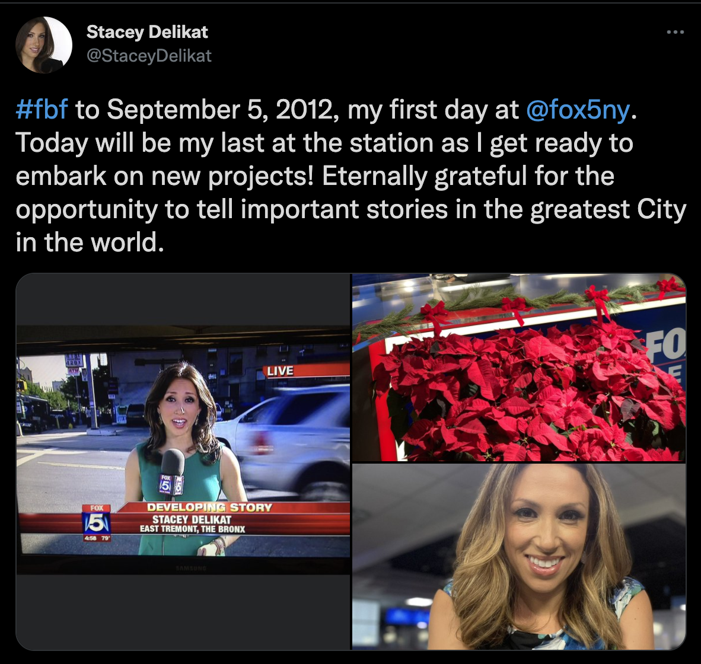Open the @fox5ny mention
701x664 pixels.
pyautogui.click(x=578, y=110)
